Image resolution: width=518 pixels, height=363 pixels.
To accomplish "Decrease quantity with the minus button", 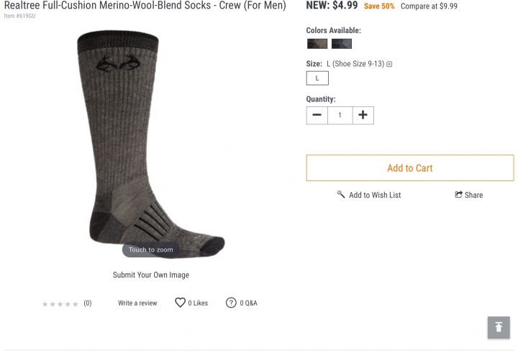I will coord(317,115).
